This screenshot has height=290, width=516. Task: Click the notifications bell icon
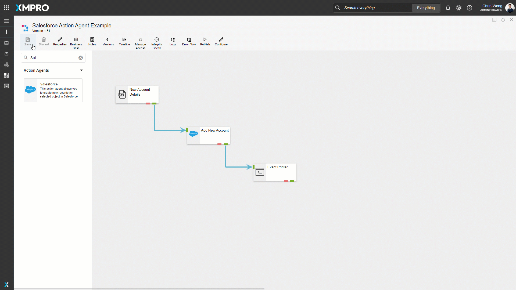pos(448,8)
